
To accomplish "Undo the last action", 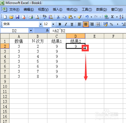I will coord(87,17).
